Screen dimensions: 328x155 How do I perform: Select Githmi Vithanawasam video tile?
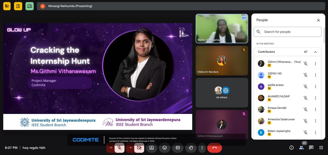222,125
